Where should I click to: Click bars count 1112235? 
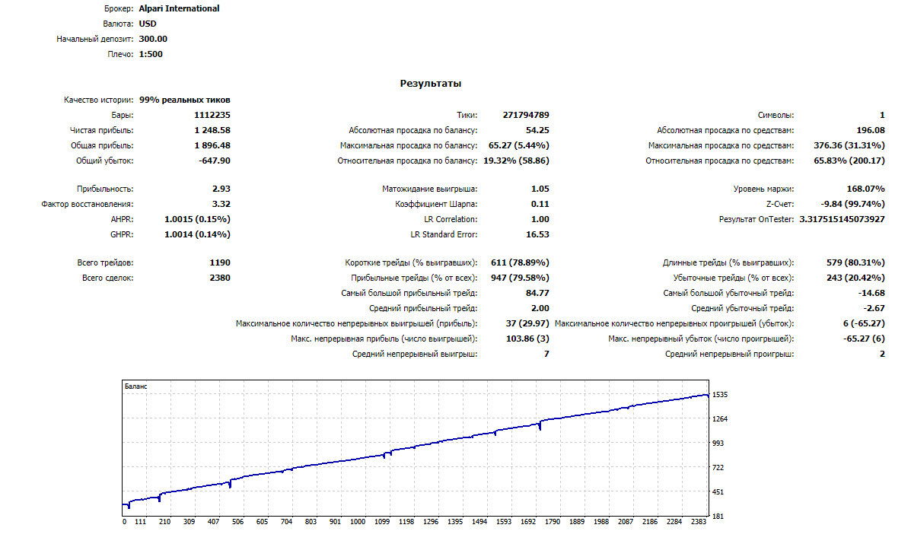click(212, 115)
